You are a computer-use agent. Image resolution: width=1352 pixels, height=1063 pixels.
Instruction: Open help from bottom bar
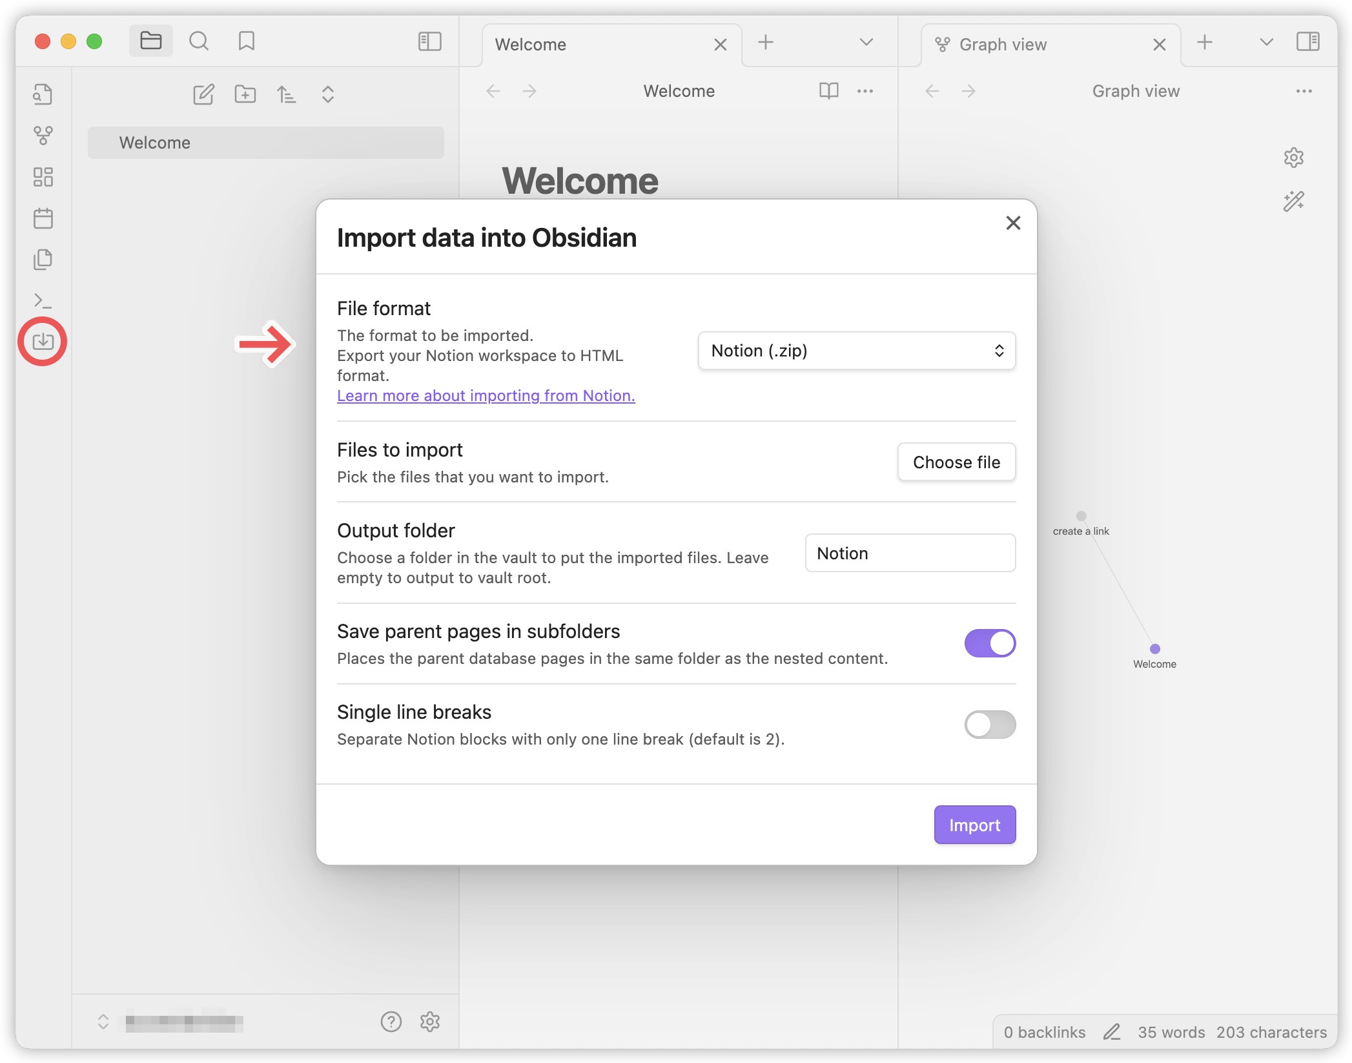(391, 1022)
